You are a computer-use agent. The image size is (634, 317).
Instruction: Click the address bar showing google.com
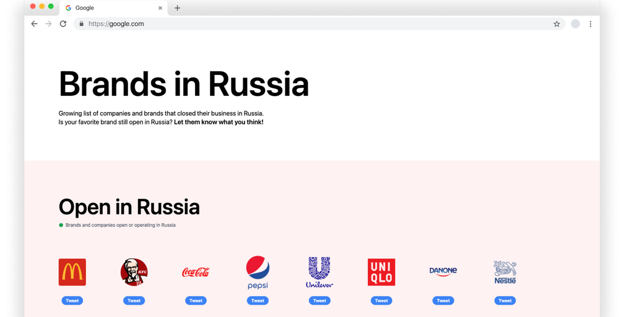click(319, 24)
